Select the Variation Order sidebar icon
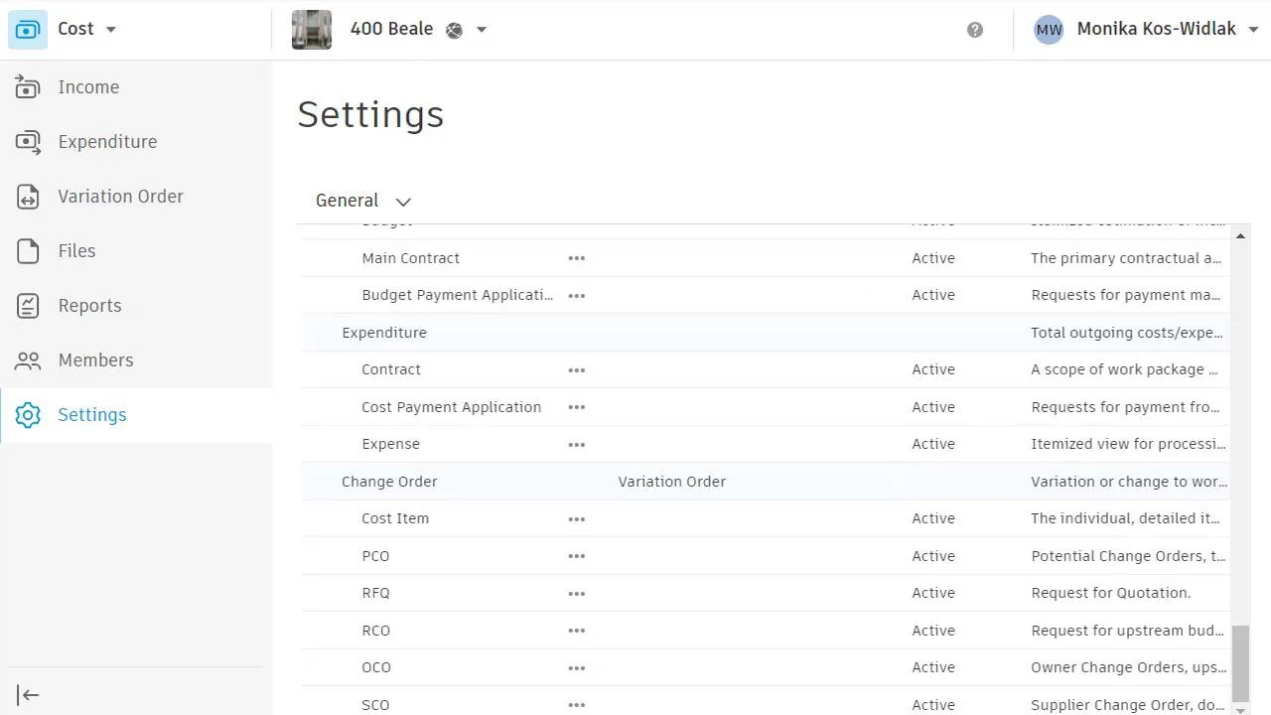Screen dimensions: 1271x715 click(28, 197)
